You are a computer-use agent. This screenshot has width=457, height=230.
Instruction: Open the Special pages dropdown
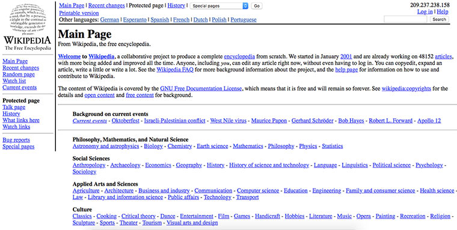point(219,6)
